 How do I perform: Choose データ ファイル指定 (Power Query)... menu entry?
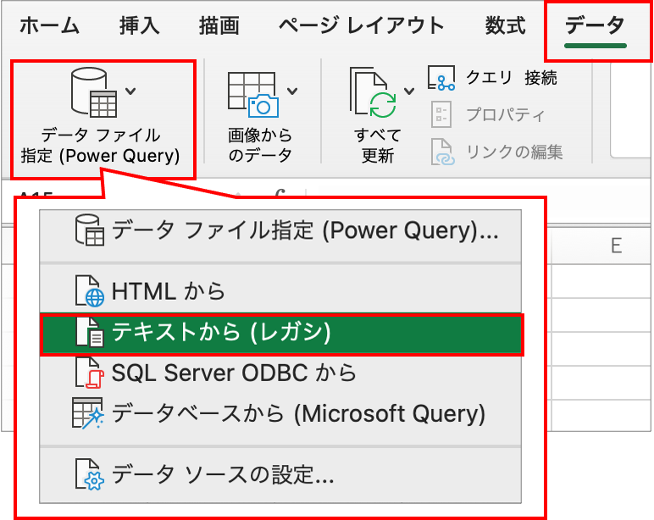(280, 230)
